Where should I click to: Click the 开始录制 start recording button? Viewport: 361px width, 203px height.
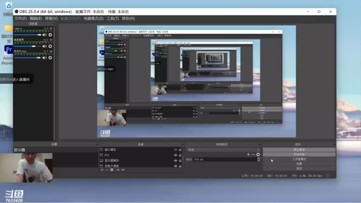pyautogui.click(x=299, y=154)
